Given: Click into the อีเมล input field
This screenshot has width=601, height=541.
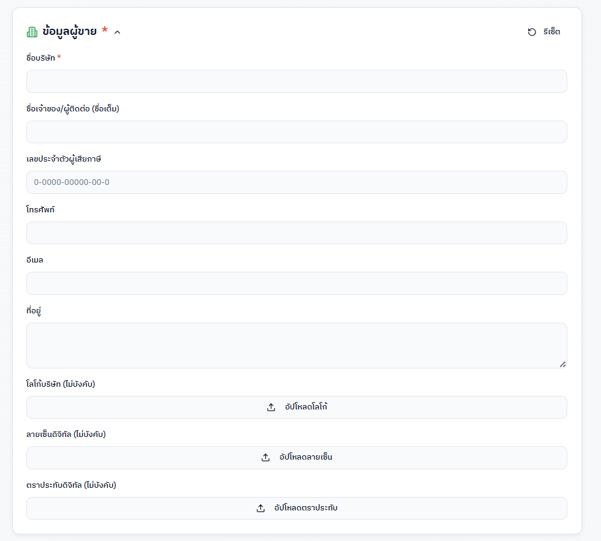Looking at the screenshot, I should (297, 283).
